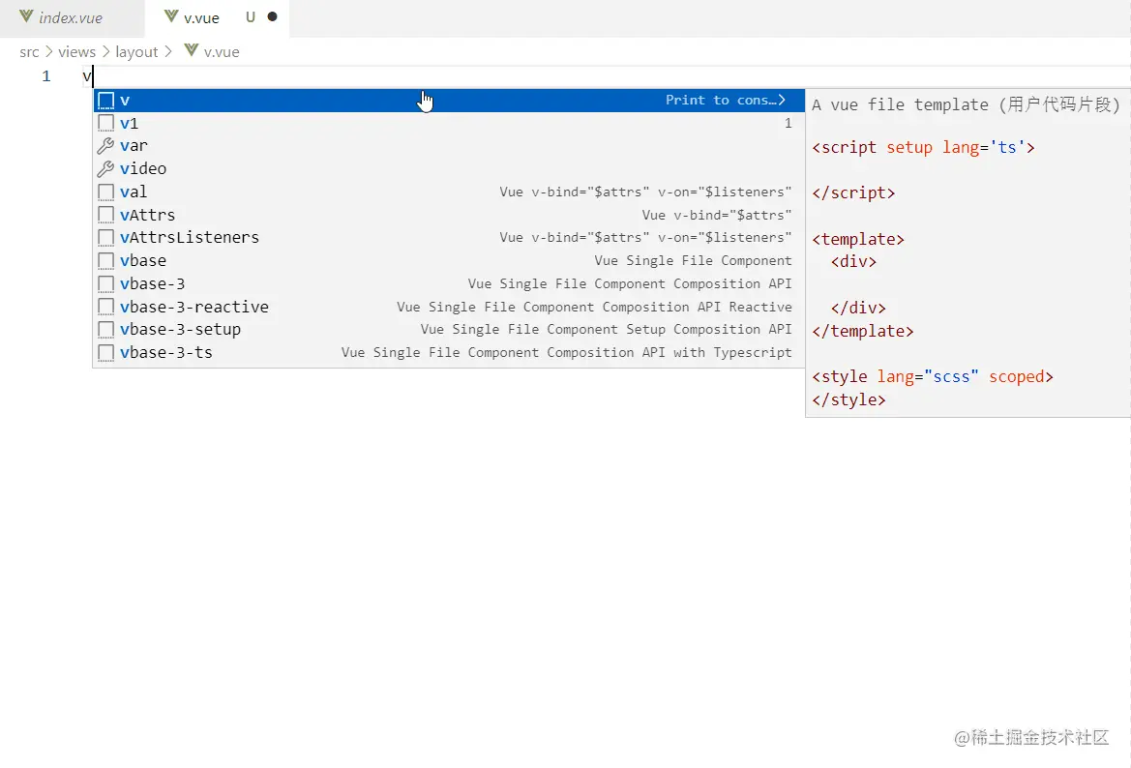Select the 'vAttrs' snippet suggestion
Image resolution: width=1131 pixels, height=768 pixels.
pos(449,215)
